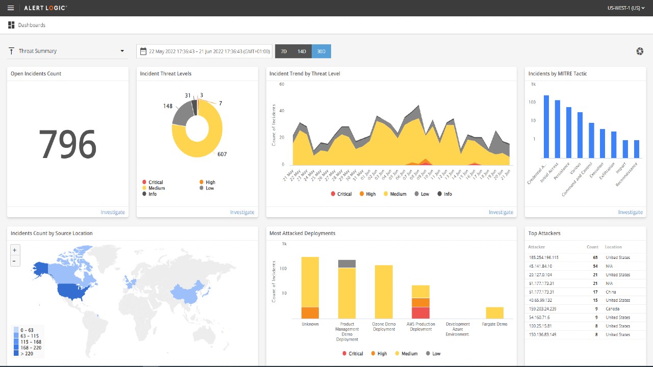Click the Dashboards grid icon
653x367 pixels.
point(11,25)
